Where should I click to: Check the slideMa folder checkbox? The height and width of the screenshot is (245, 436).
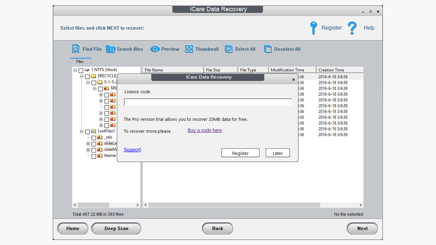94,150
